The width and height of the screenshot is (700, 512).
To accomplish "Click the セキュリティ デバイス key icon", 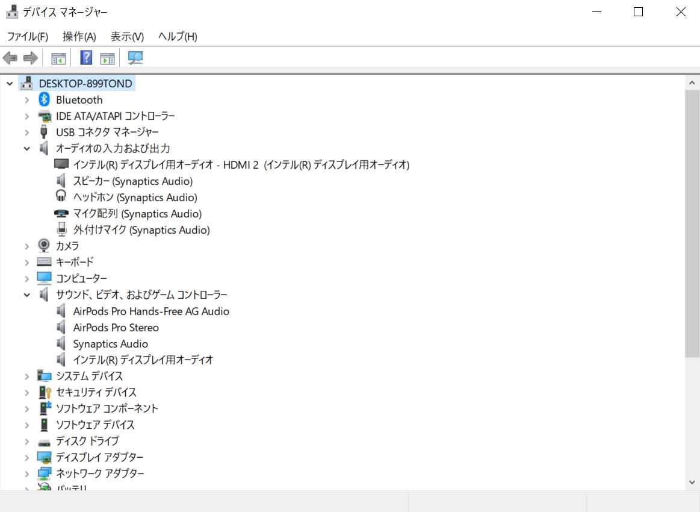I will 45,392.
